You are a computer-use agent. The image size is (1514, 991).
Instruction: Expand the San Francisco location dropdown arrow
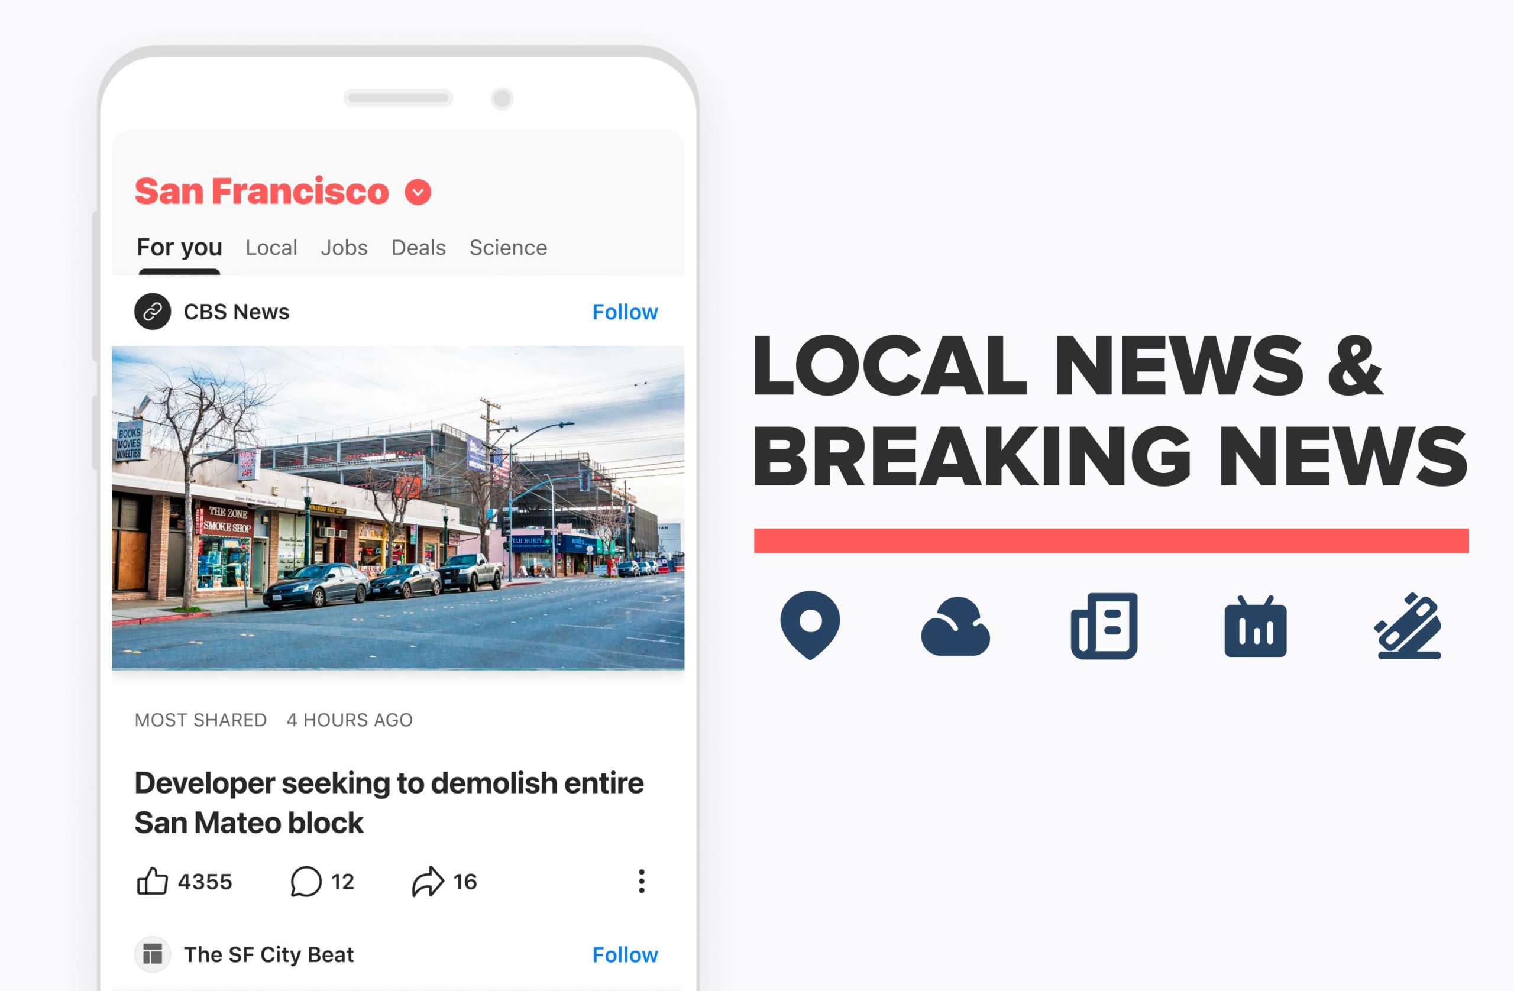418,192
